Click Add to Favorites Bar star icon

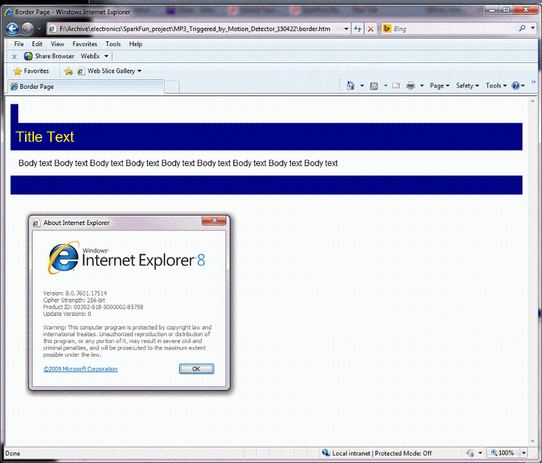(x=68, y=71)
